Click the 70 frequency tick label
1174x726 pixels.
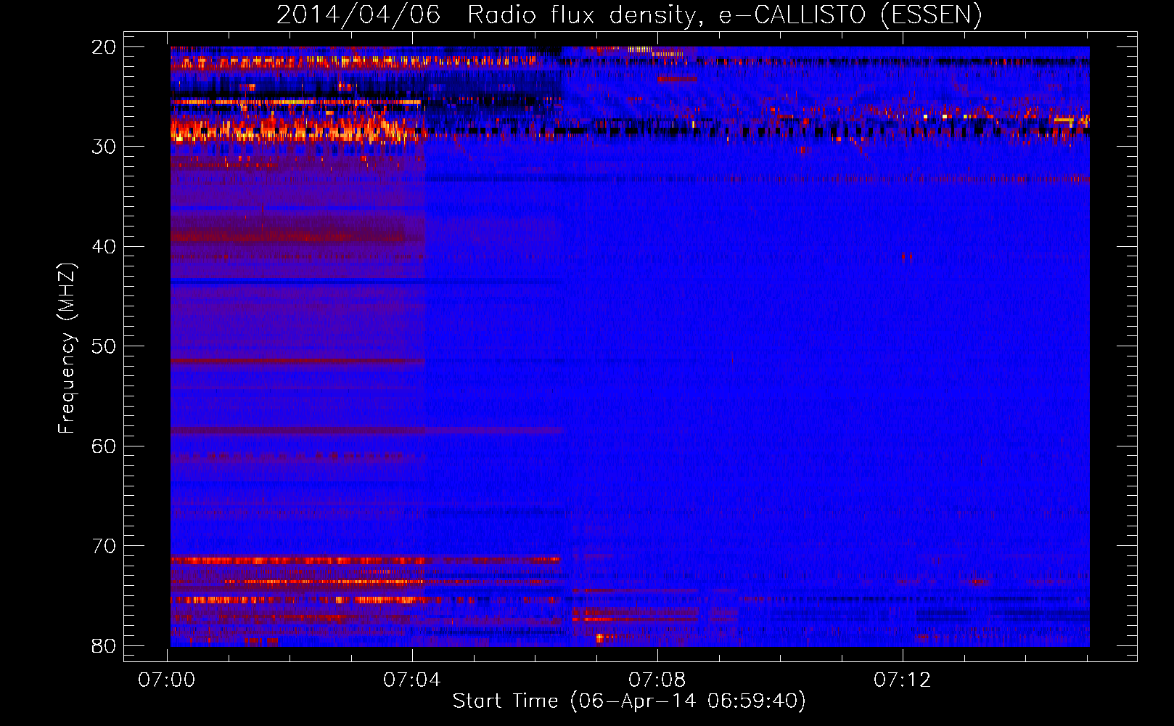(x=104, y=546)
